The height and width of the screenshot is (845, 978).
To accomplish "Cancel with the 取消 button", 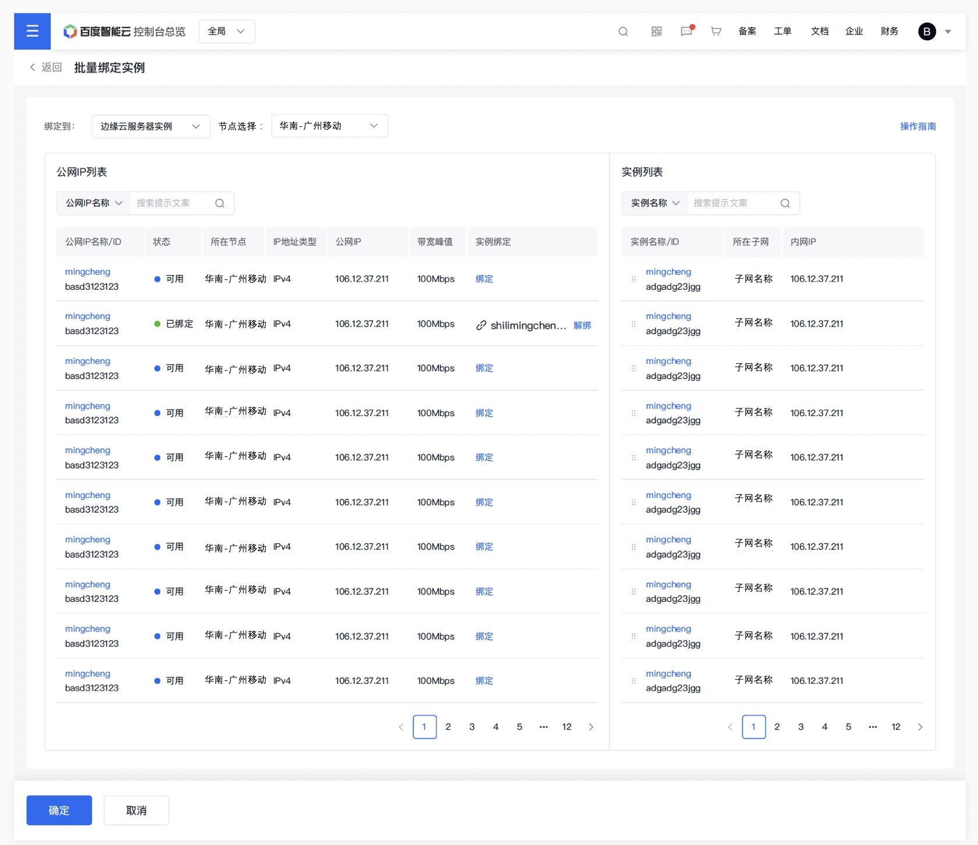I will click(136, 810).
